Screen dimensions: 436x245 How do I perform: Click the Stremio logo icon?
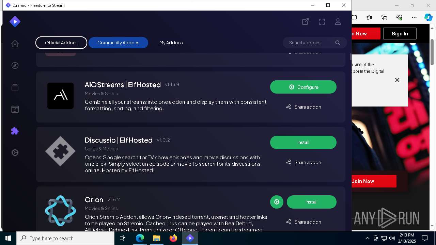coord(15,21)
